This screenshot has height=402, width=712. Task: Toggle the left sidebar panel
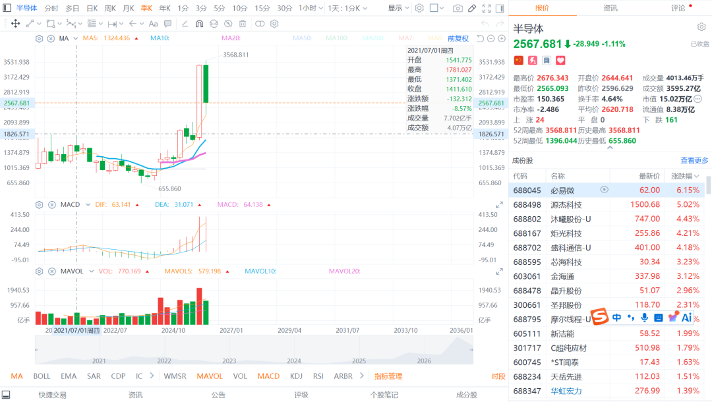point(7,8)
